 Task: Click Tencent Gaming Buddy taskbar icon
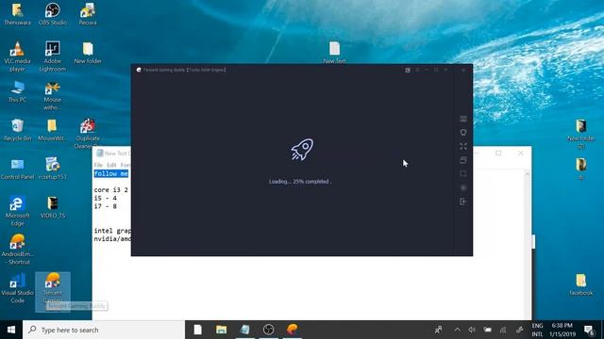(292, 330)
